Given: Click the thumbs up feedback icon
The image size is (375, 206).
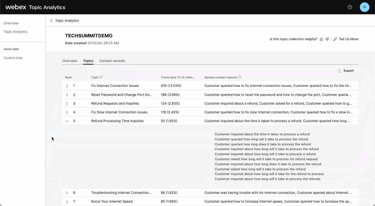Looking at the screenshot, I should coord(321,39).
